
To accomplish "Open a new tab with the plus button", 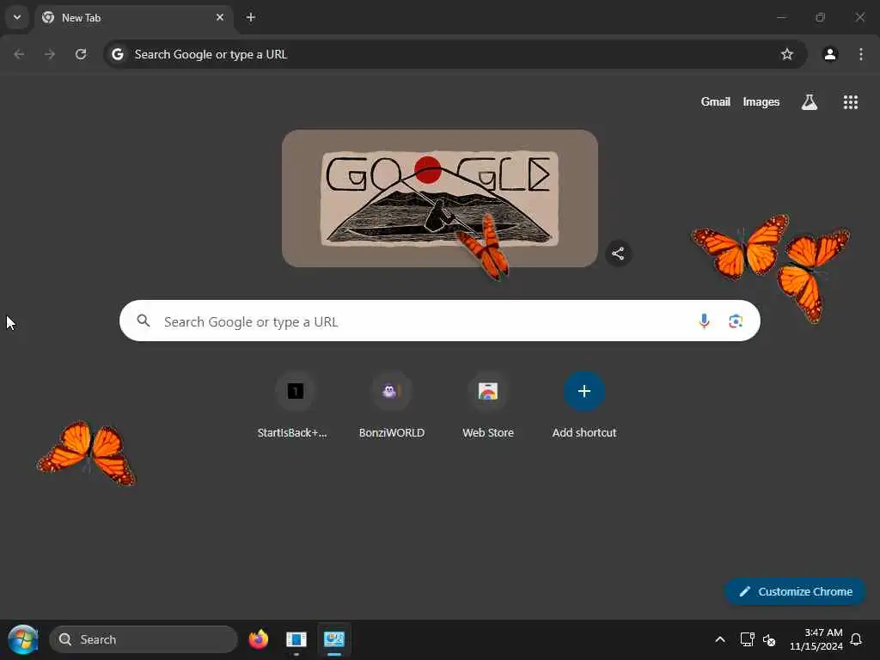I will [251, 17].
